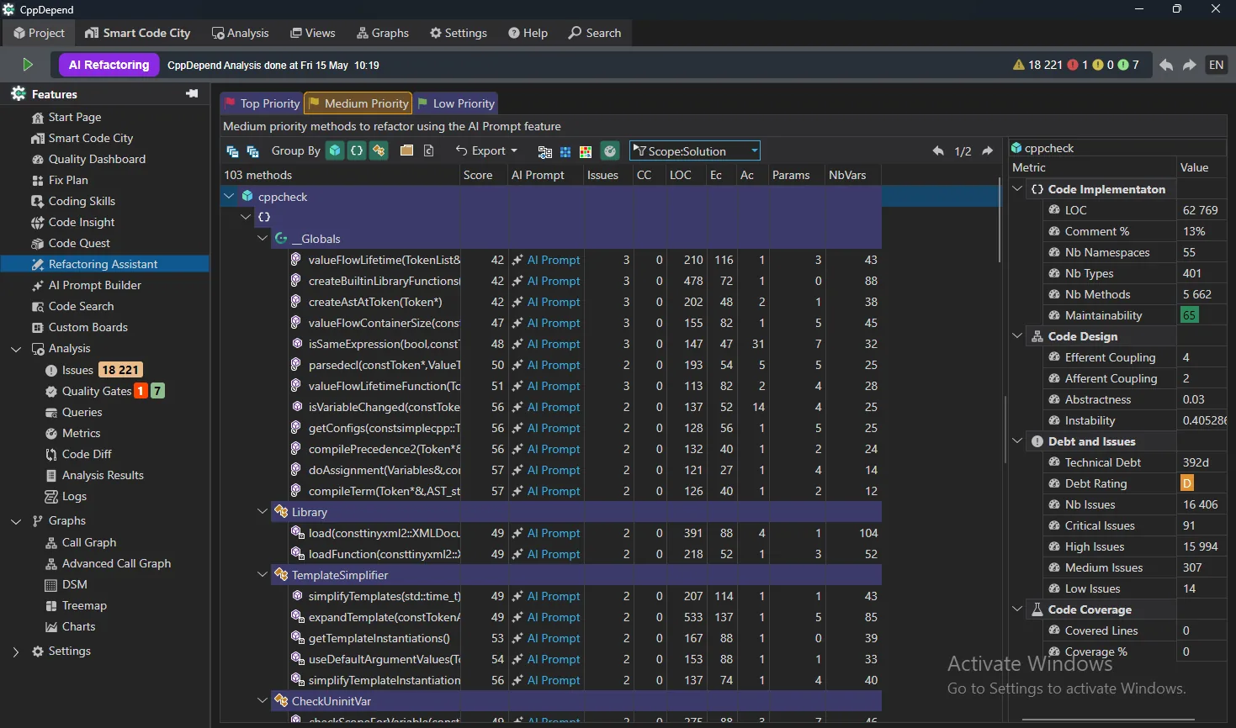1236x728 pixels.
Task: Open the Export dropdown
Action: (x=486, y=150)
